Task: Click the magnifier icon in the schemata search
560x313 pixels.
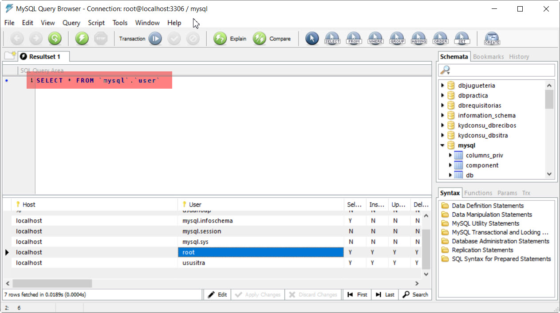Action: point(446,70)
